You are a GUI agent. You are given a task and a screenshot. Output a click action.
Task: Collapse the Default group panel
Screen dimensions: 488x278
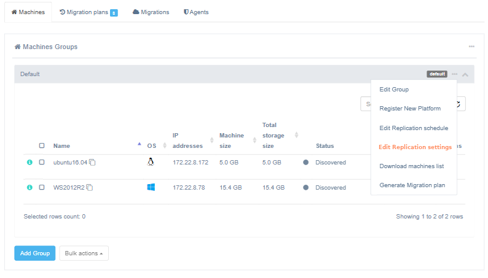465,75
